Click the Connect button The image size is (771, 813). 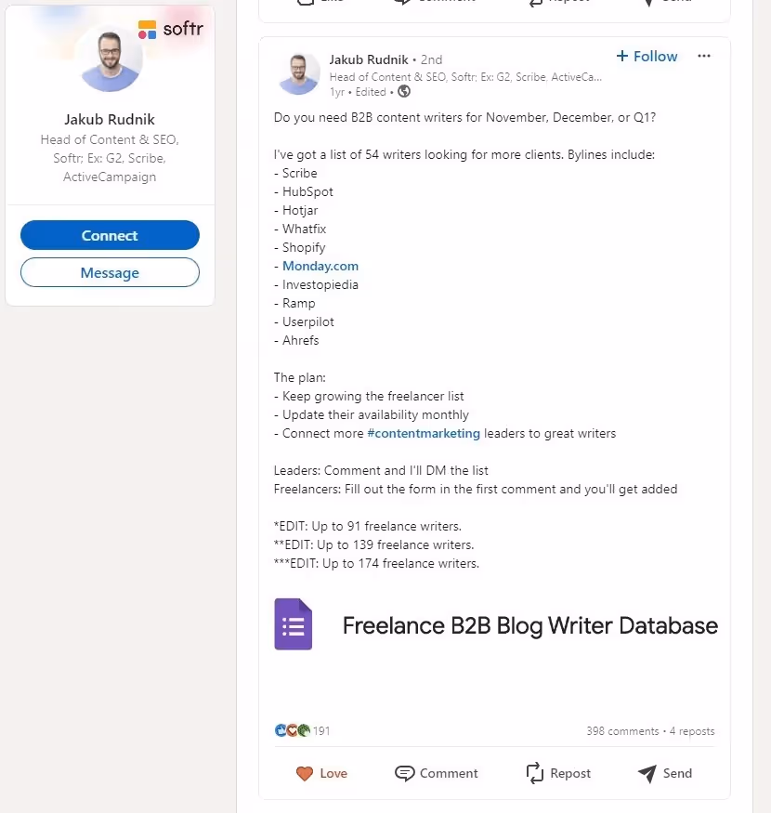[x=110, y=235]
